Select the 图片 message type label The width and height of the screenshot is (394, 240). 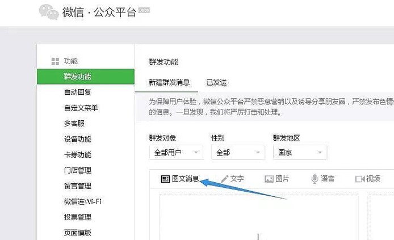coord(282,179)
